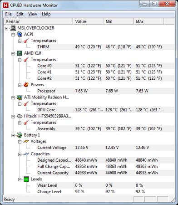
Task: Select the THRM sensor row
Action: pos(105,47)
